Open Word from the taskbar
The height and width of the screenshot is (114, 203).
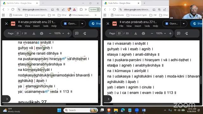(144, 110)
